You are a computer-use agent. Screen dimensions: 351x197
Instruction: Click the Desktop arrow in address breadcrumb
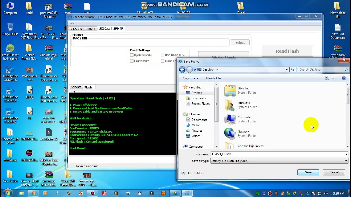[217, 69]
